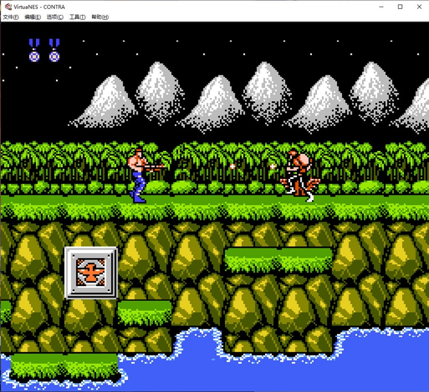Close the VirtuaNES window
This screenshot has height=392, width=429.
[x=419, y=7]
